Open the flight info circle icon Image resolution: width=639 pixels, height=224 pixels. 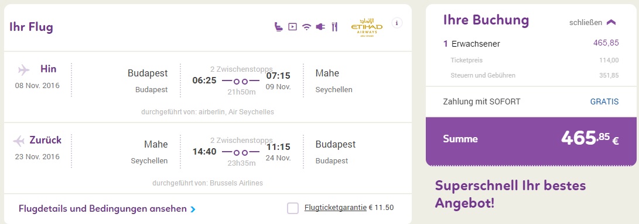coord(397,23)
